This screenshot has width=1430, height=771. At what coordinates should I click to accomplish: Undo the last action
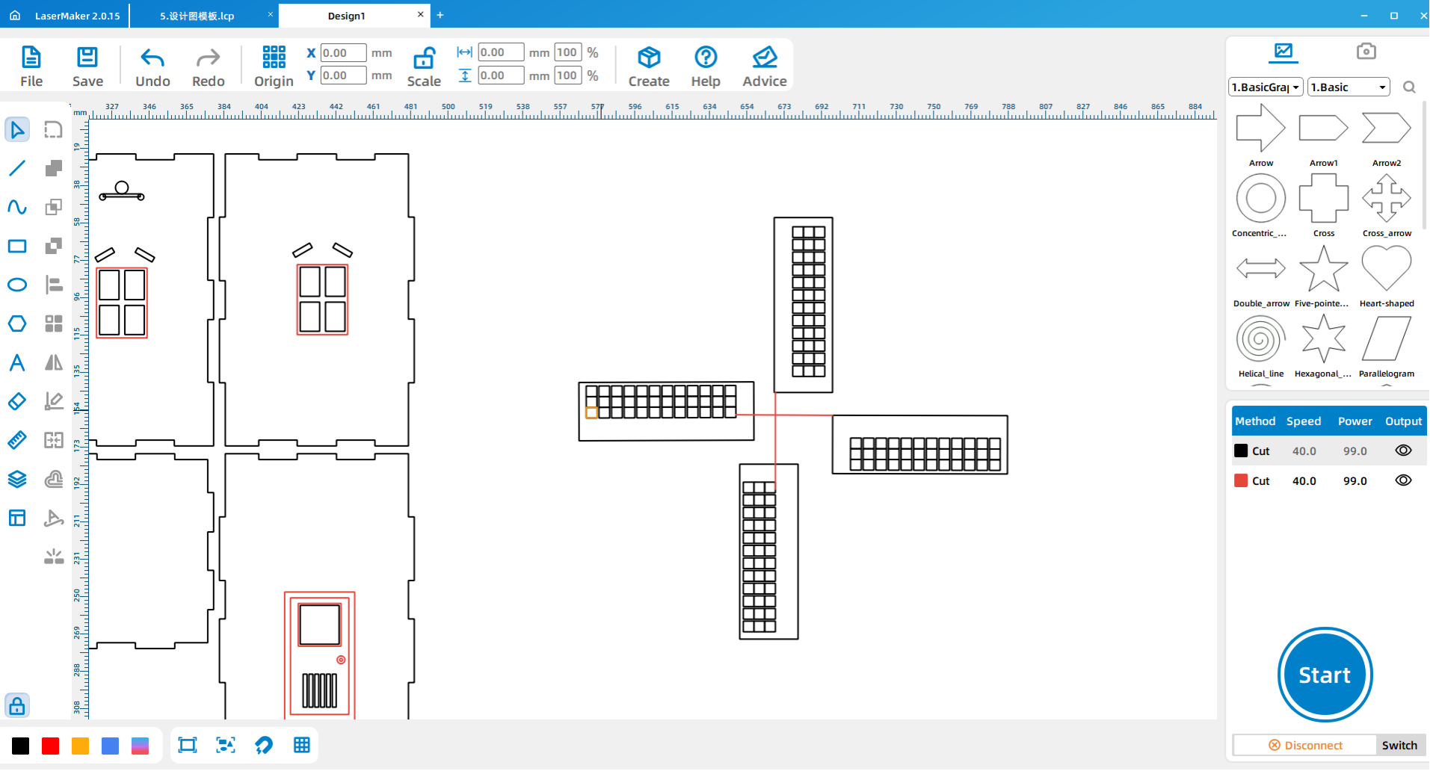152,66
